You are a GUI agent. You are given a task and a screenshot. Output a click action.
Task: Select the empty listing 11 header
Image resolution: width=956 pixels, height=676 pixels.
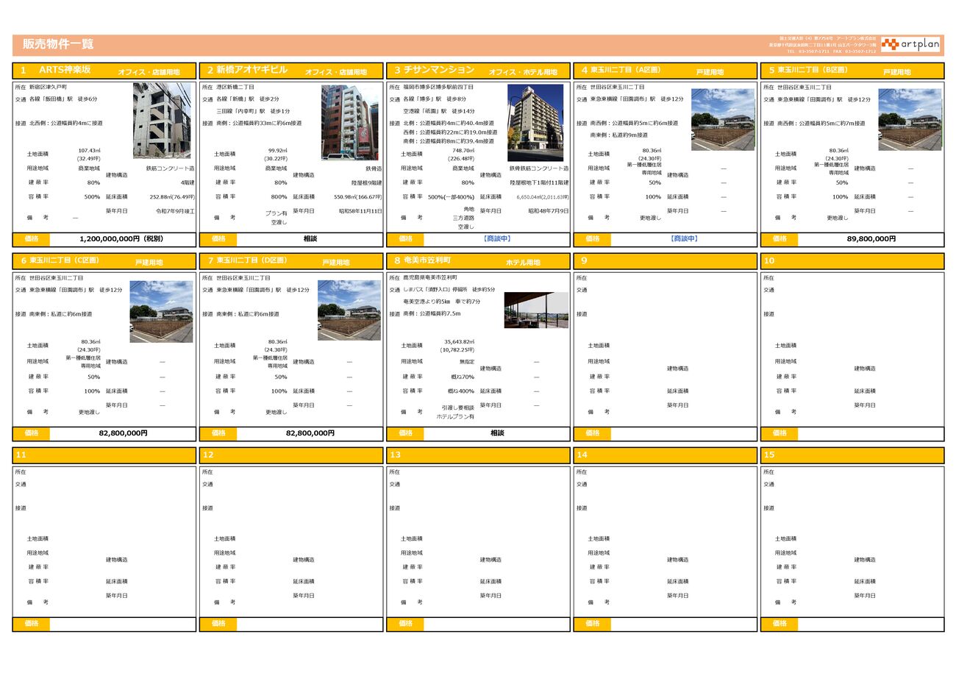pos(104,455)
